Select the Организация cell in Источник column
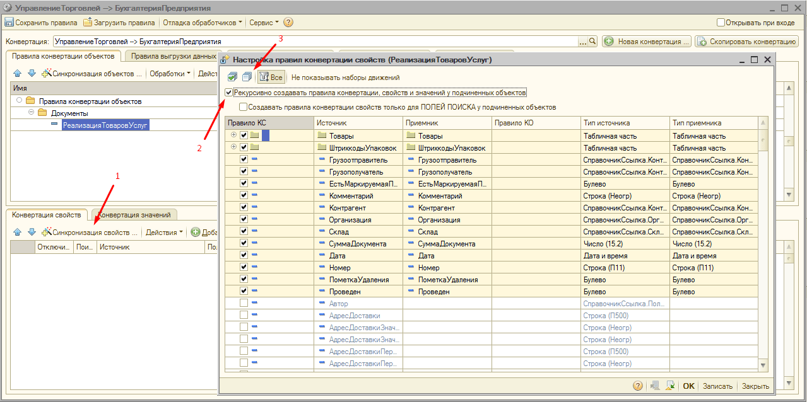807x402 pixels. pyautogui.click(x=358, y=219)
